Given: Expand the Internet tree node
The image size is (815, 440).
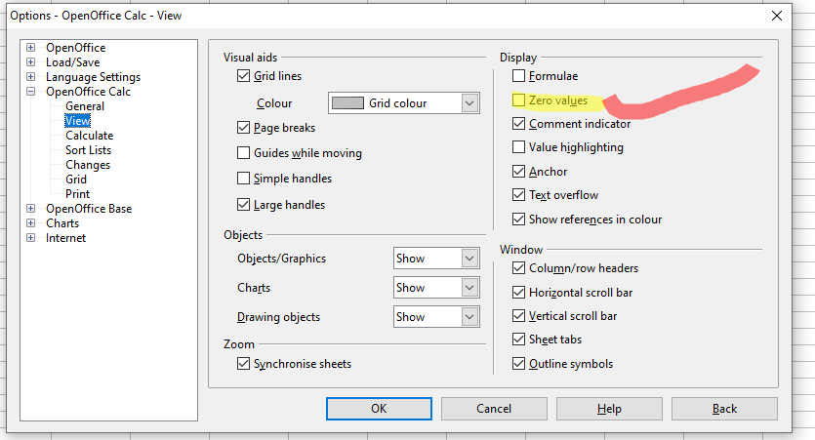Looking at the screenshot, I should 31,238.
